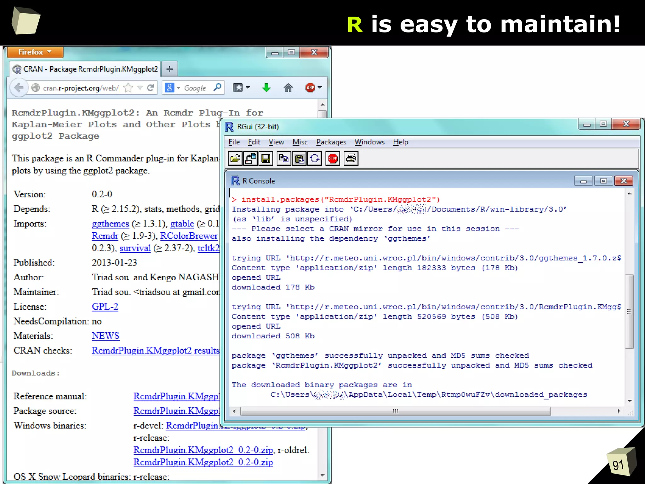Image resolution: width=645 pixels, height=484 pixels.
Task: Click R Console scroll up arrow
Action: [x=629, y=193]
